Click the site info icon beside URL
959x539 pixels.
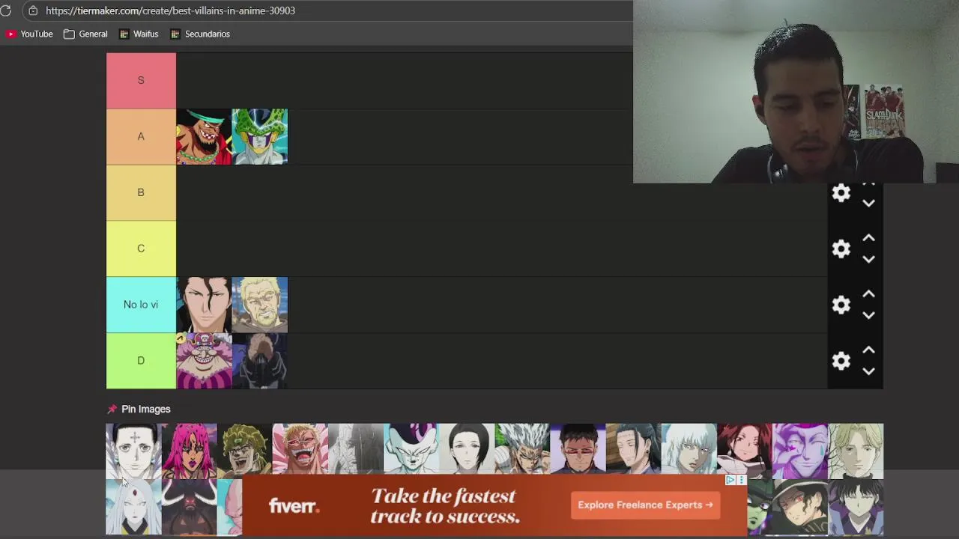pos(33,10)
